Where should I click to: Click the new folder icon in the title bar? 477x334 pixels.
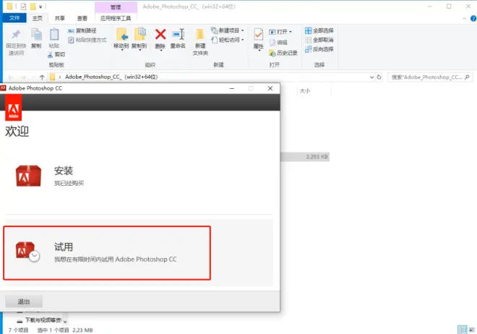click(x=33, y=7)
